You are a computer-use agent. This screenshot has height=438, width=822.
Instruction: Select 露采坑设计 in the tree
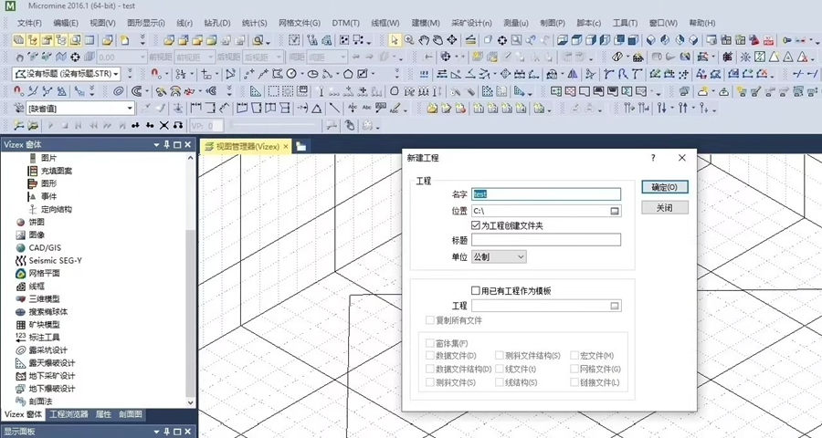(48, 350)
